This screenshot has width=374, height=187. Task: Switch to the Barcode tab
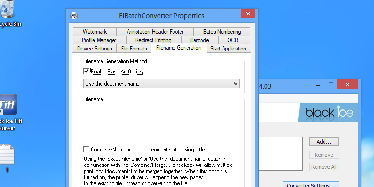199,40
